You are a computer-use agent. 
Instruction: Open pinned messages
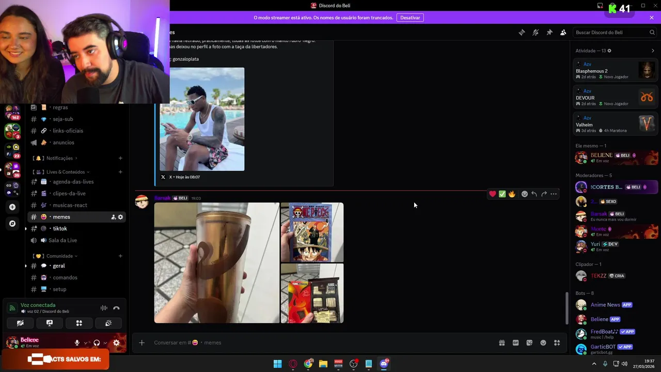tap(549, 32)
